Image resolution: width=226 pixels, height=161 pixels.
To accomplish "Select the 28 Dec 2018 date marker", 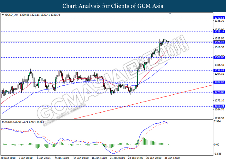I will click(8, 158).
